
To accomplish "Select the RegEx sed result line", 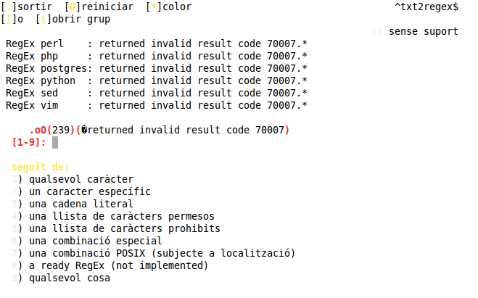I will pyautogui.click(x=156, y=93).
